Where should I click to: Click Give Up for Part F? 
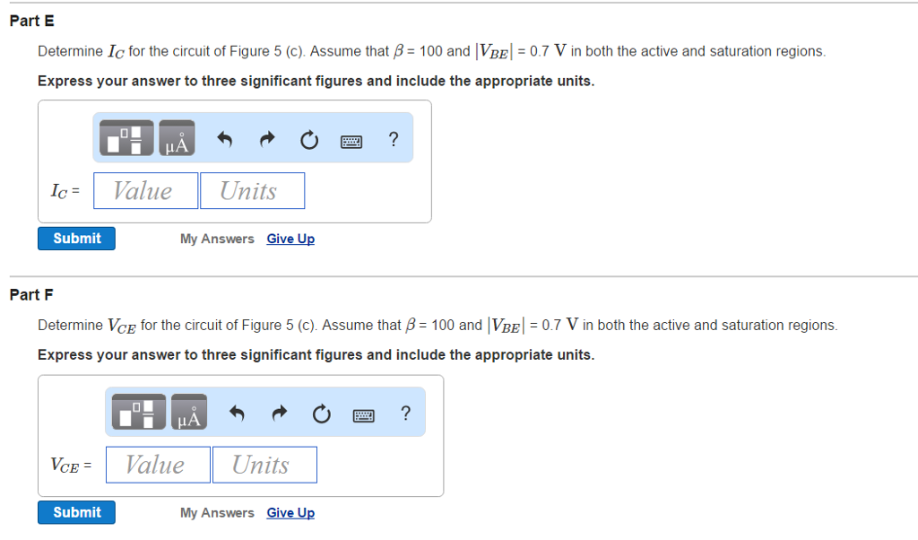290,512
